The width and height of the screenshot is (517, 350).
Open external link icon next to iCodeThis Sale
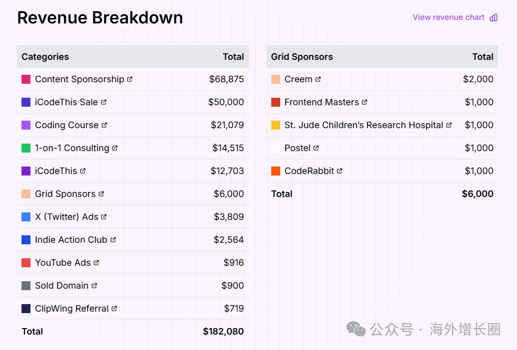point(104,102)
